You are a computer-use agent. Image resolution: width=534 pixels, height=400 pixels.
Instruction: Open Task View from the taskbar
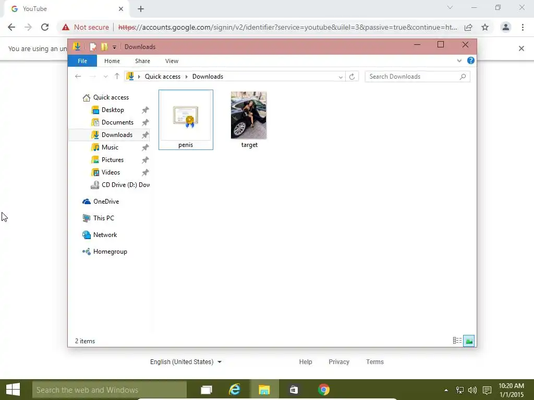pyautogui.click(x=207, y=390)
